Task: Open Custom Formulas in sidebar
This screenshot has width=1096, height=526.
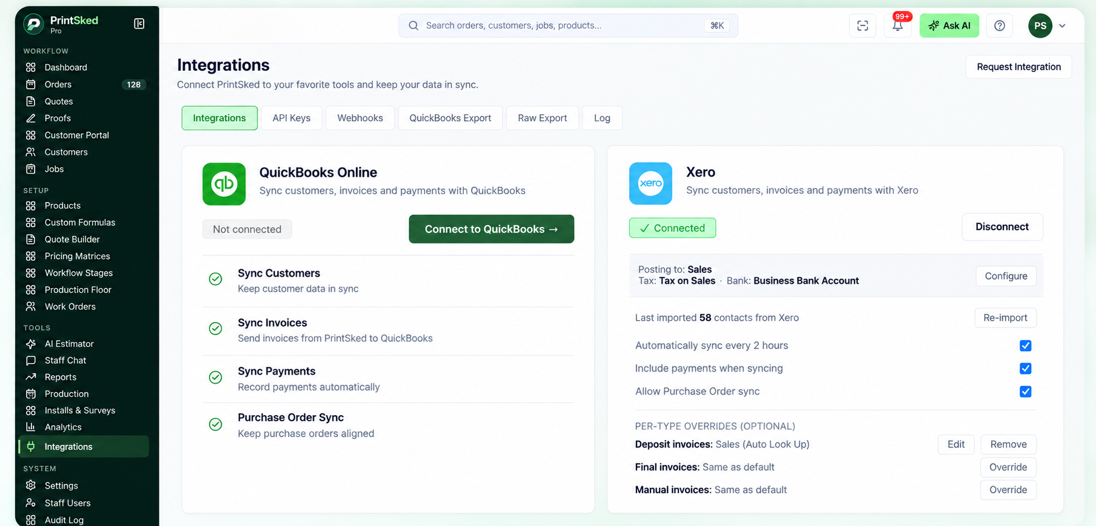Action: coord(80,222)
